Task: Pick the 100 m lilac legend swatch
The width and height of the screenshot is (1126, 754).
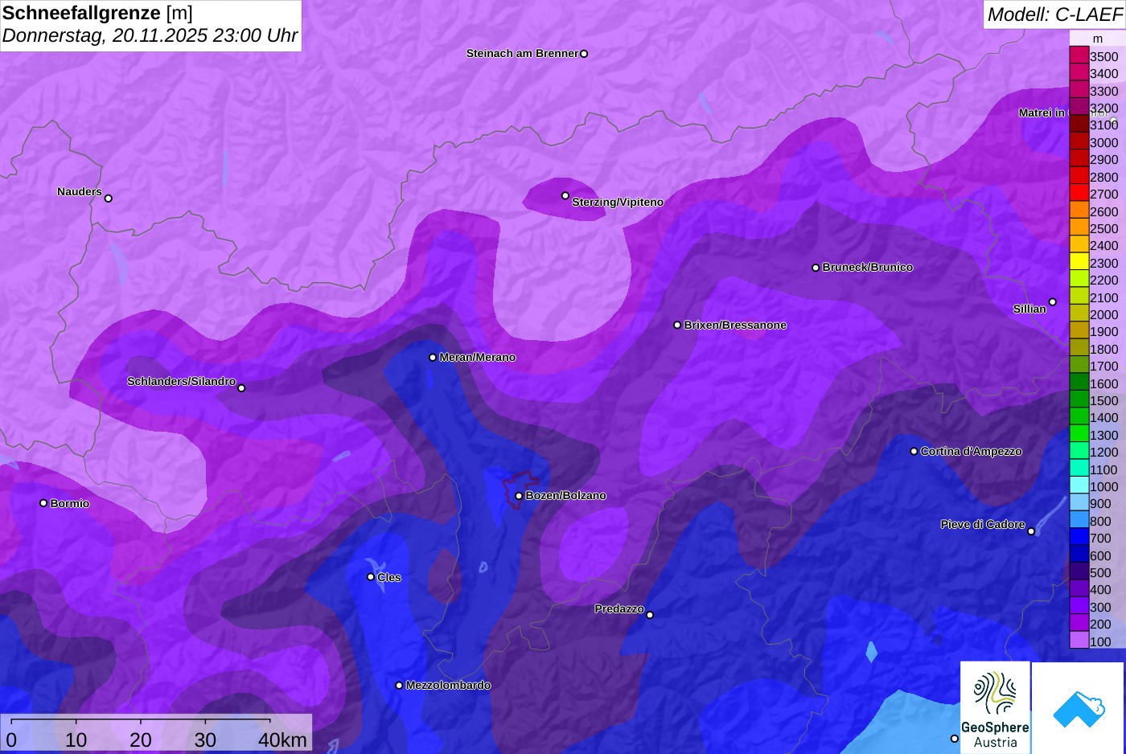Action: point(1079,641)
